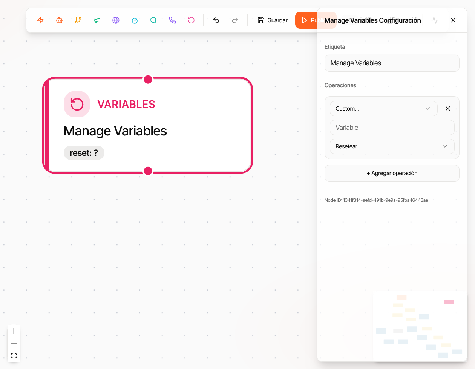This screenshot has height=369, width=475.
Task: Add a branch node from the yellow fork icon
Action: pos(78,20)
